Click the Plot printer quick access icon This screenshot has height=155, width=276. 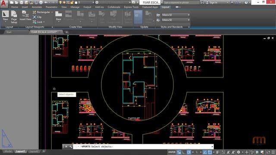[41, 3]
